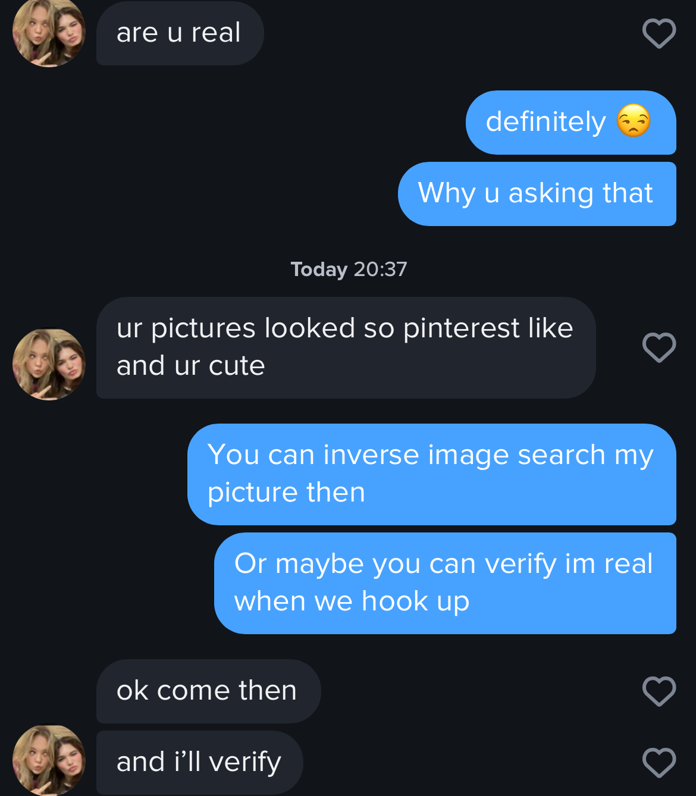
Task: Tap 'You can inverse image search' message
Action: pyautogui.click(x=432, y=475)
